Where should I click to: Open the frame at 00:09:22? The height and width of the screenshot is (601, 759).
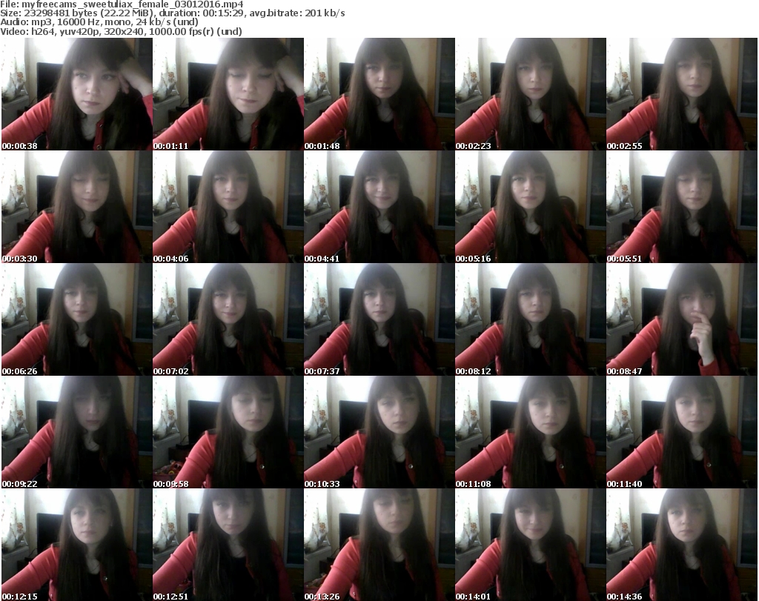coord(77,432)
